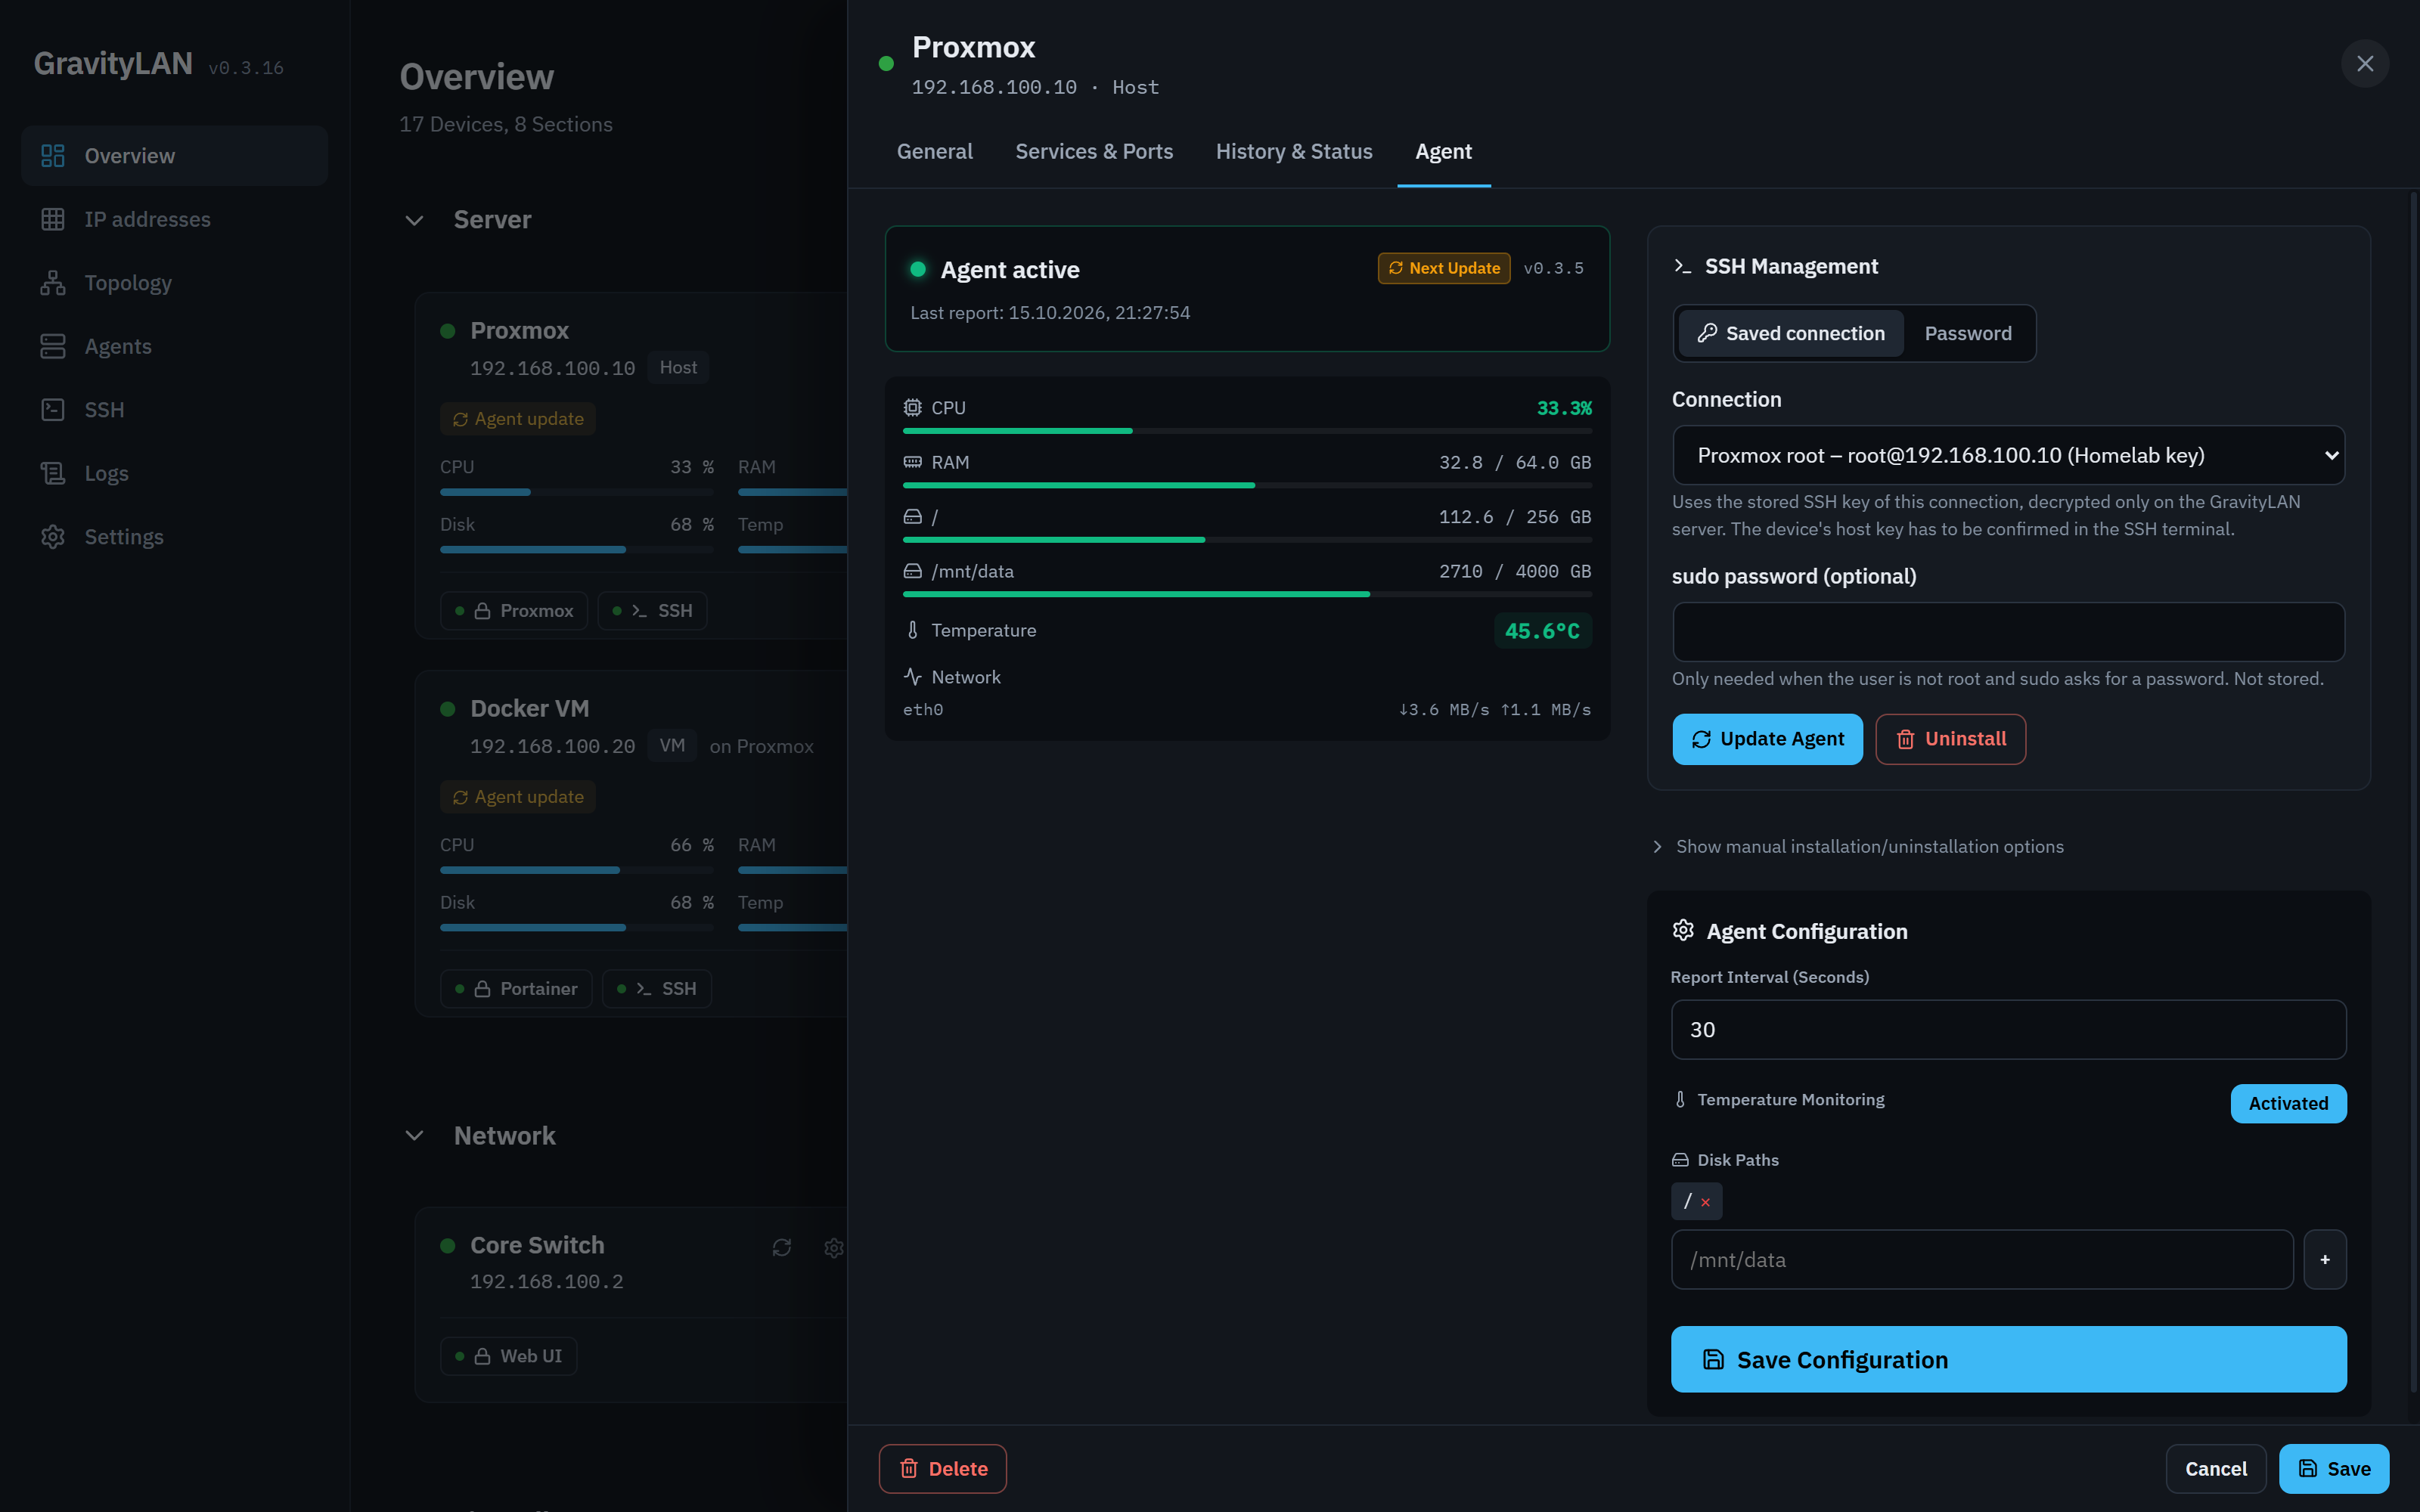
Task: Click Portainer service chip on Docker VM
Action: click(x=516, y=989)
